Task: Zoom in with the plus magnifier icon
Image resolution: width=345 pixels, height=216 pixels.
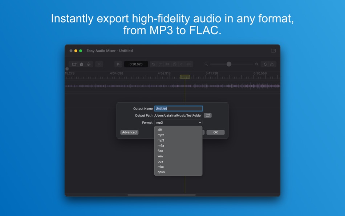Action: point(257,64)
